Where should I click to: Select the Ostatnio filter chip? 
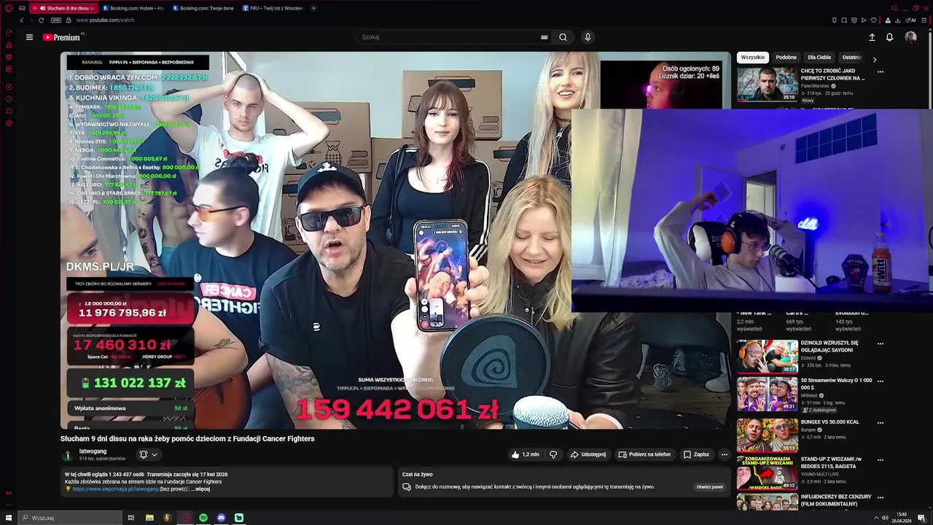(851, 58)
